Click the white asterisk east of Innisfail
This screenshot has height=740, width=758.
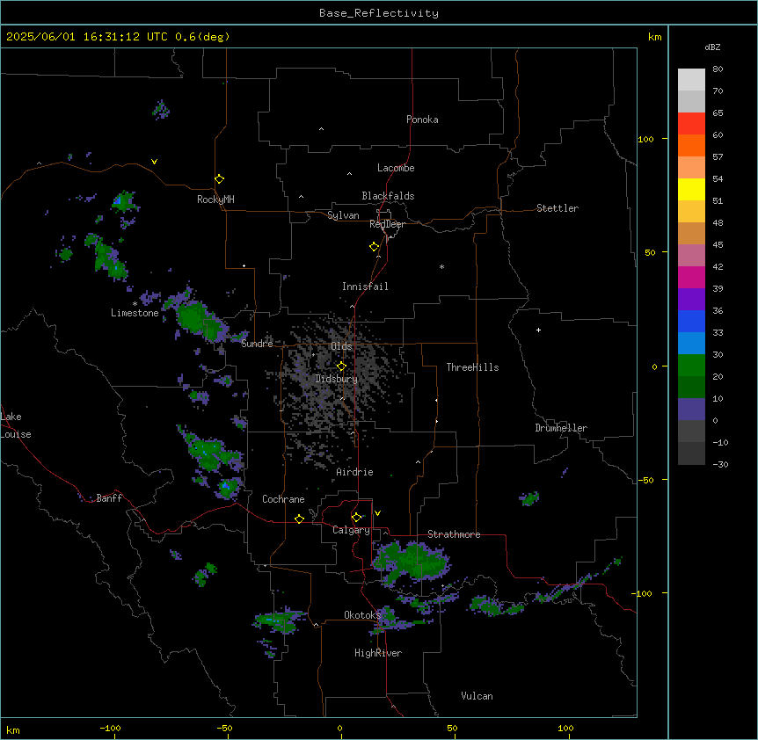[x=441, y=266]
